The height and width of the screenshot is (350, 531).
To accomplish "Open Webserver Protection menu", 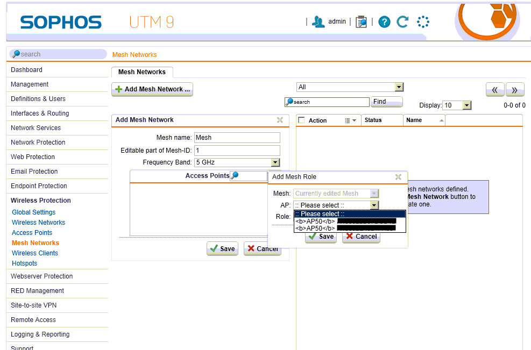I will point(41,276).
